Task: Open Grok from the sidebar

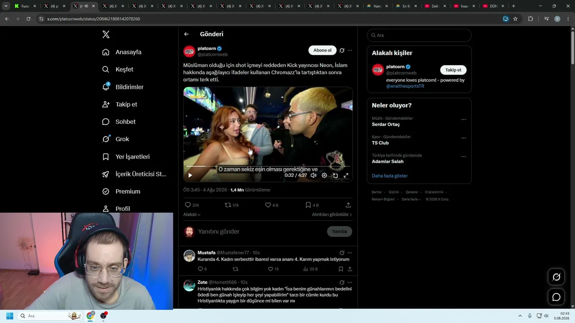Action: tap(115, 139)
